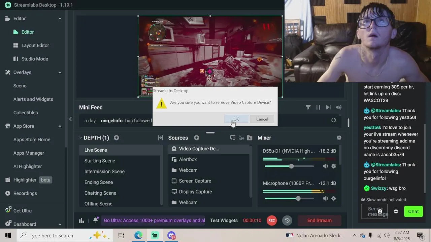The width and height of the screenshot is (431, 242).
Task: Skip the current alert in Mini Feed
Action: [x=328, y=107]
